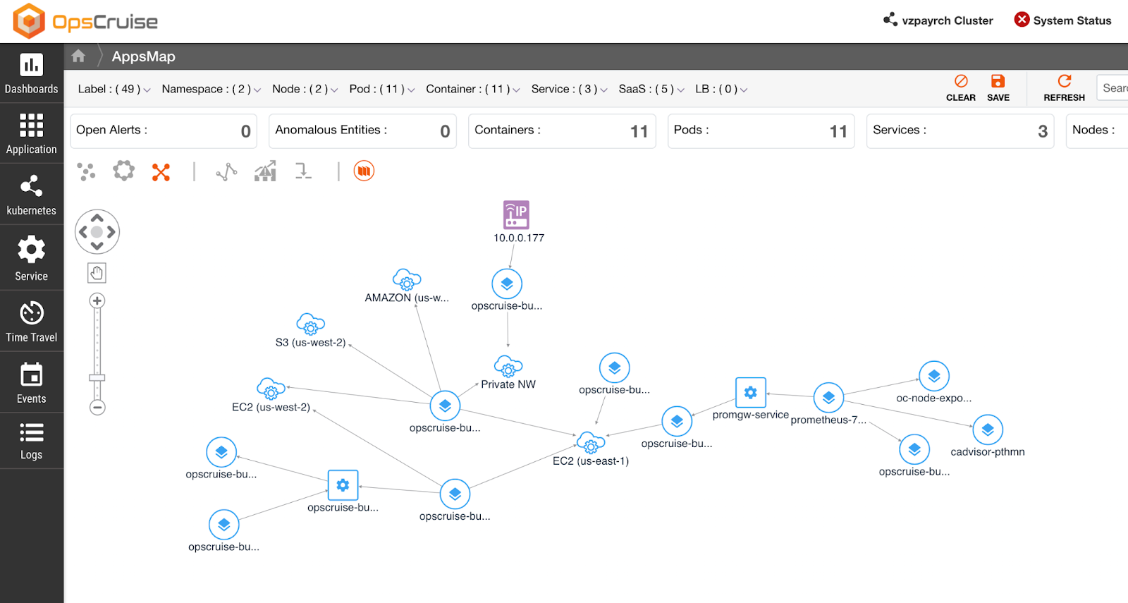Open the 10.0.0.177 IP node
The width and height of the screenshot is (1128, 603).
click(516, 215)
